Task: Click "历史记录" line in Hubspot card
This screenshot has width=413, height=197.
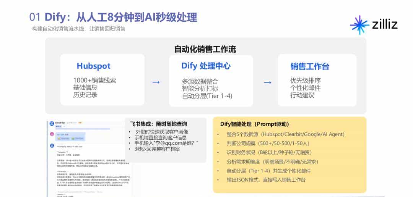Action: click(x=85, y=95)
